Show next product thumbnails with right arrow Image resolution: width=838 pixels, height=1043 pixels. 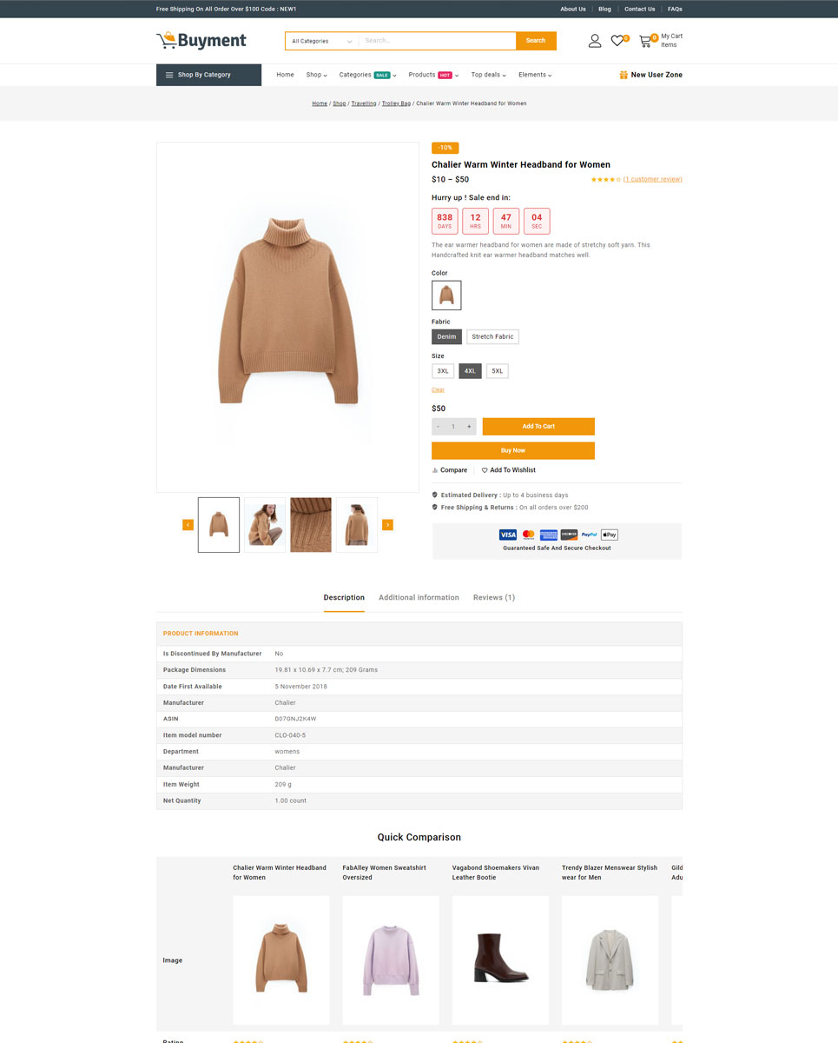pos(387,525)
